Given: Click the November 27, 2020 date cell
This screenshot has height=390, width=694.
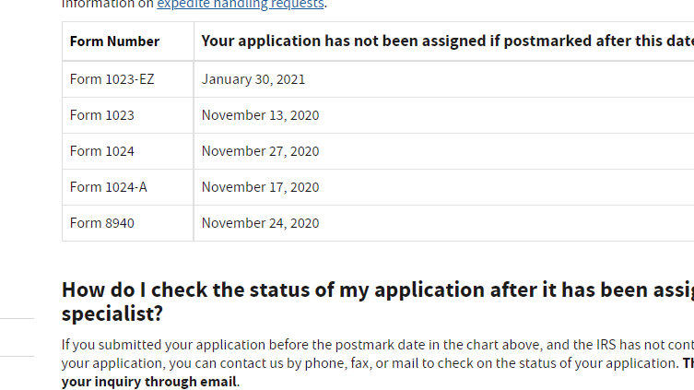Looking at the screenshot, I should [260, 151].
